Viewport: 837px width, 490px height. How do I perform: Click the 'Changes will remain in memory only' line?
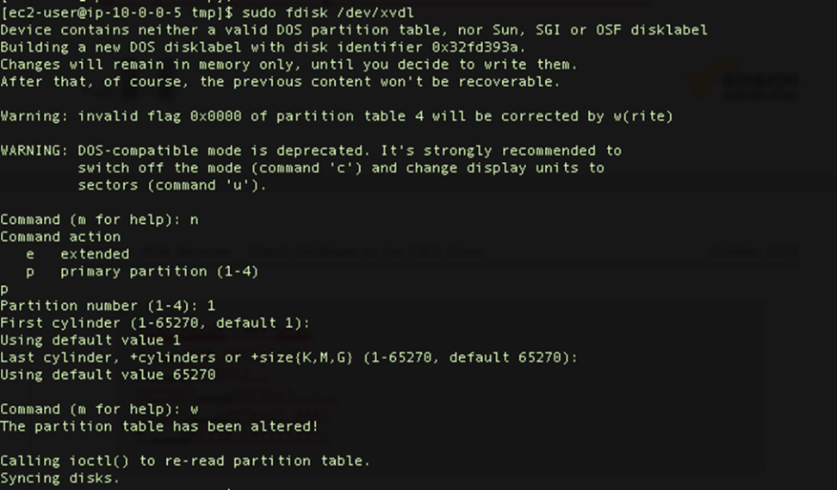click(288, 65)
